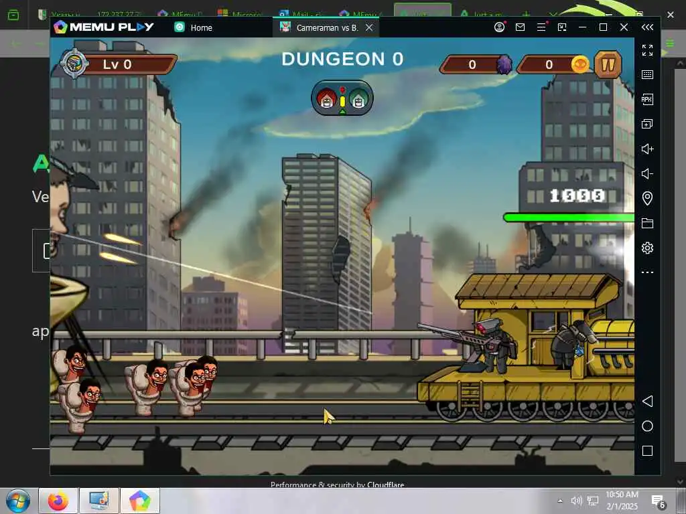Click the Android home circle button
This screenshot has width=686, height=514.
point(647,426)
